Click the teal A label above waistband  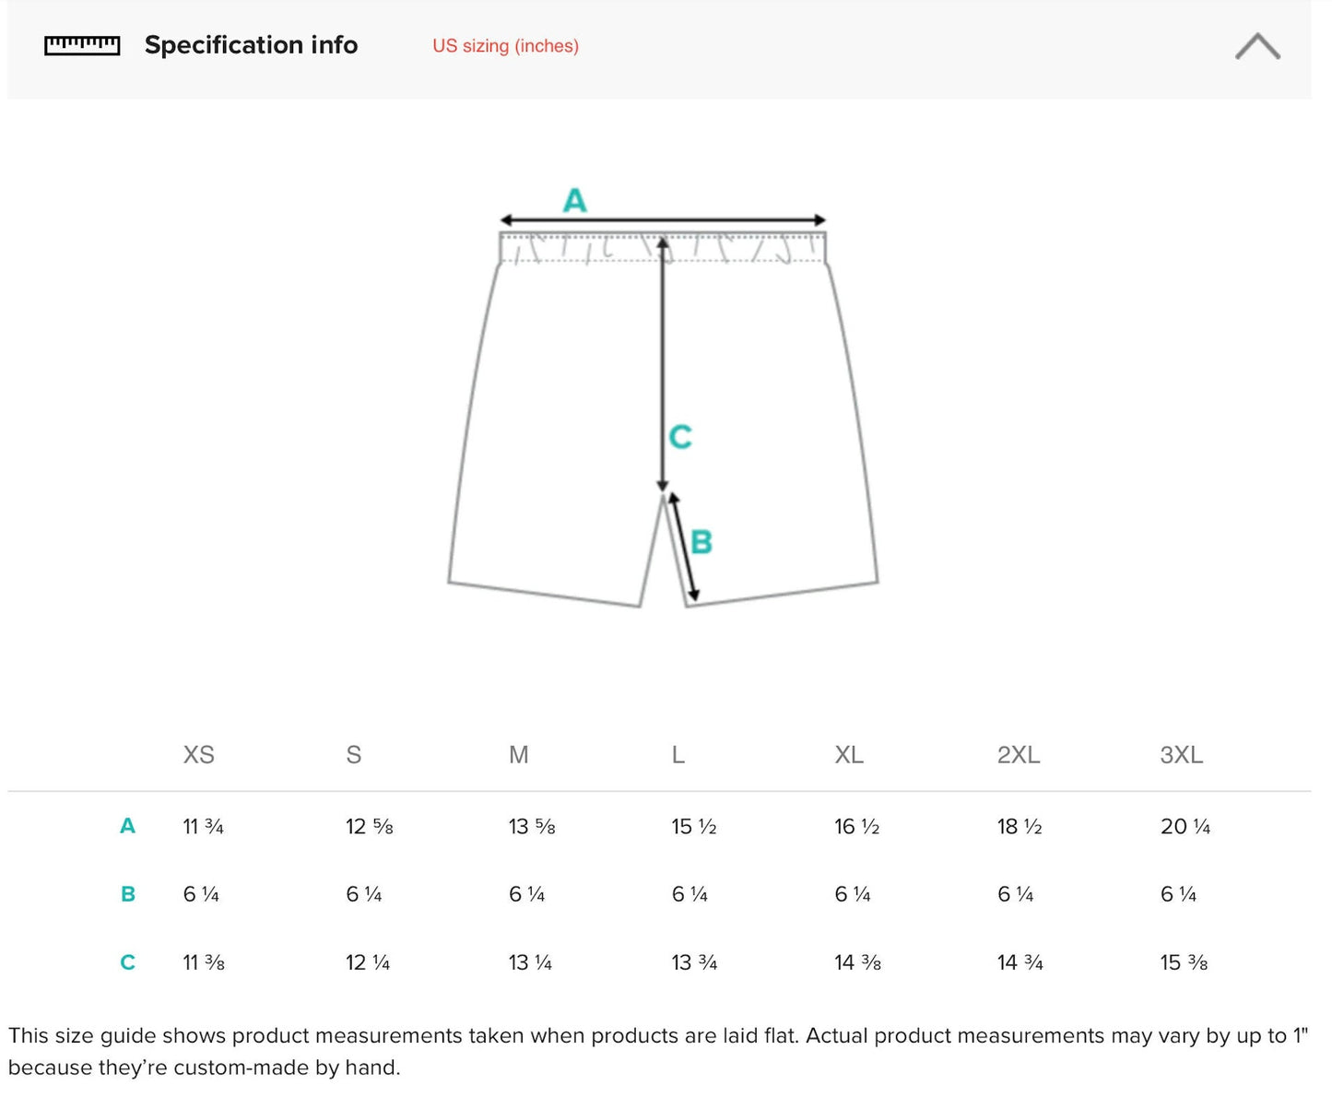click(x=574, y=200)
